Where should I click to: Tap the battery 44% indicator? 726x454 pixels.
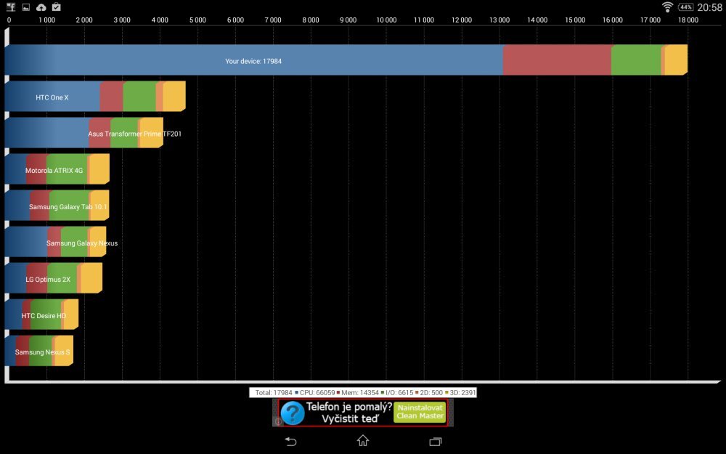pos(685,7)
